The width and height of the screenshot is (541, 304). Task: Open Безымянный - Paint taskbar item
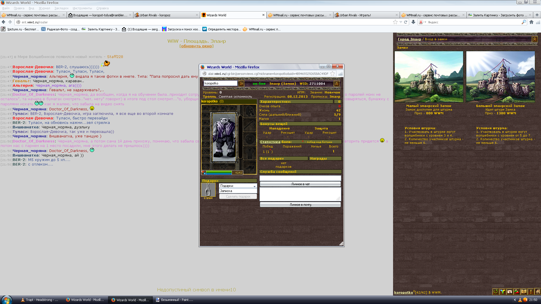click(175, 300)
